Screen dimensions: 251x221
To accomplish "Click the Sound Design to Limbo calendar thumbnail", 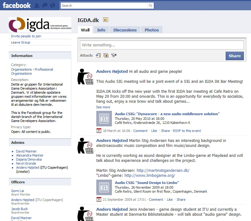I will 104,187.
